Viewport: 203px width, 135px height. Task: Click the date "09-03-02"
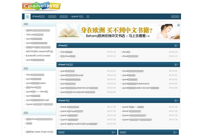(x=173, y=79)
